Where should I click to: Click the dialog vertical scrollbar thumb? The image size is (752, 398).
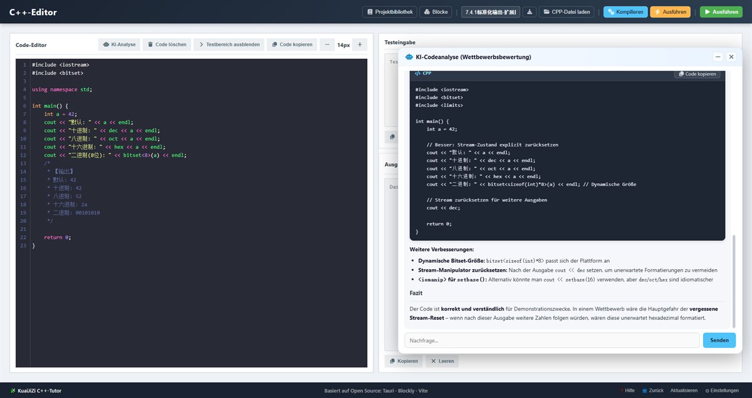pyautogui.click(x=734, y=280)
